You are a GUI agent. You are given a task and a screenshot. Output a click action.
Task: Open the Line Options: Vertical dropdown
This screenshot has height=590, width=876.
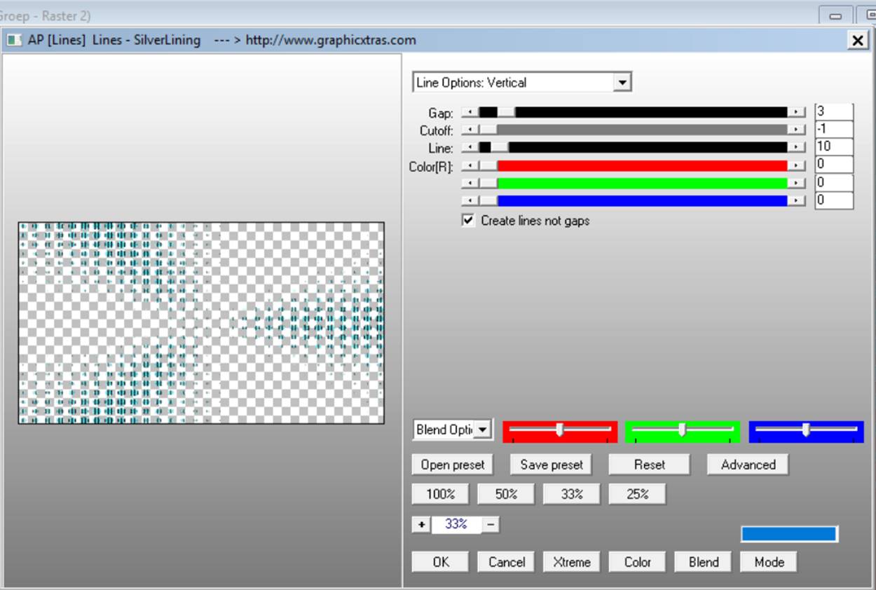point(621,83)
